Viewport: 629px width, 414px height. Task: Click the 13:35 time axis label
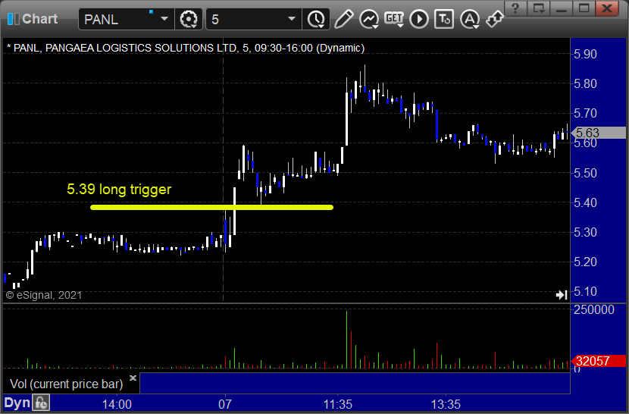[x=446, y=404]
